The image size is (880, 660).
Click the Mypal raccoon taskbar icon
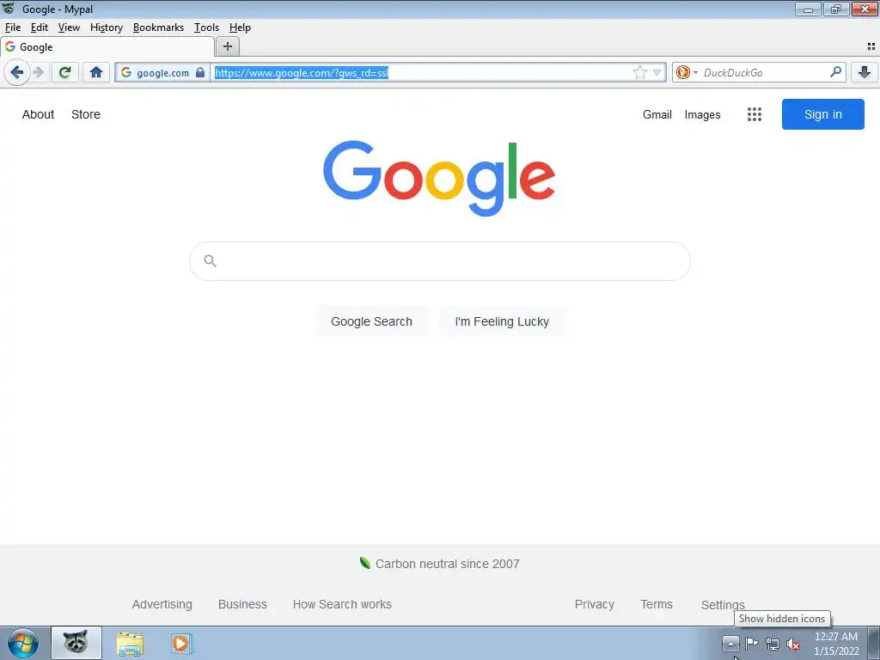[76, 643]
